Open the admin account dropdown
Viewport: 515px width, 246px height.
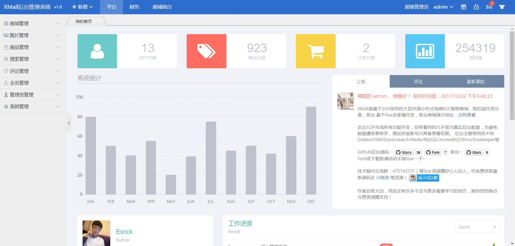click(x=443, y=7)
